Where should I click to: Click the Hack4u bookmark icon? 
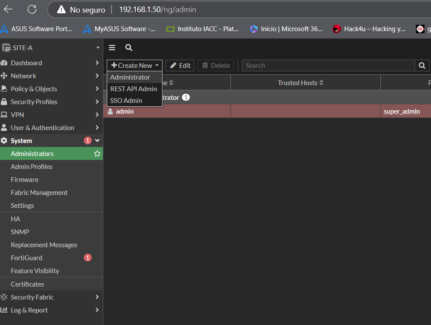(x=337, y=29)
